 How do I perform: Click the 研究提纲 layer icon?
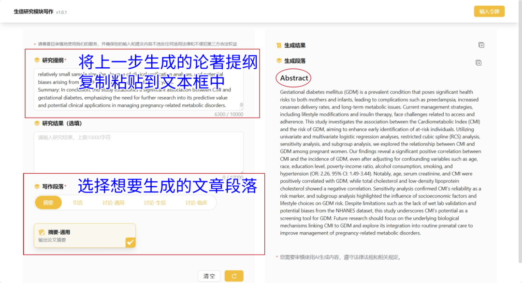click(37, 60)
